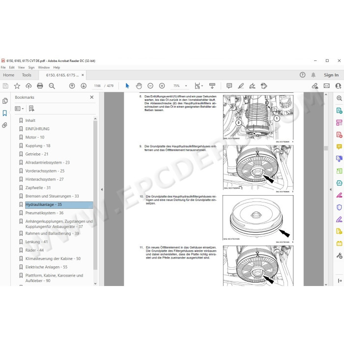Click the document scroll up arrow
Image resolution: width=344 pixels, height=344 pixels.
pos(326,94)
